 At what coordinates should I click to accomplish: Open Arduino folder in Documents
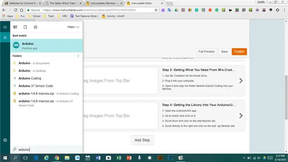coord(46,63)
